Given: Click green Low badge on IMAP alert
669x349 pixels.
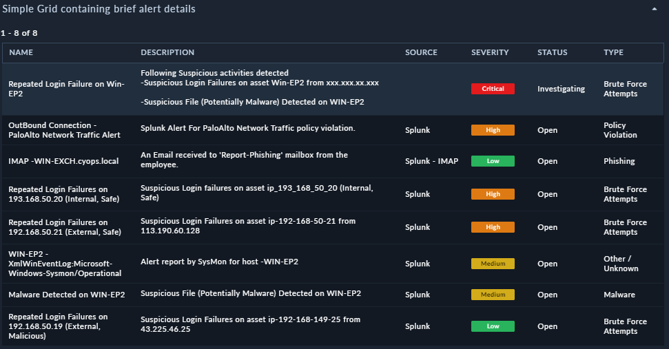Looking at the screenshot, I should tap(493, 161).
